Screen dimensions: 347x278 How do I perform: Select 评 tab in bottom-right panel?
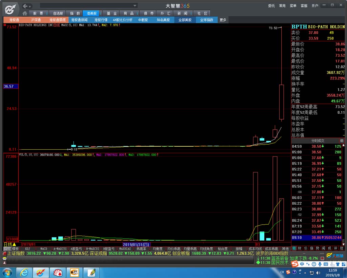click(x=335, y=248)
